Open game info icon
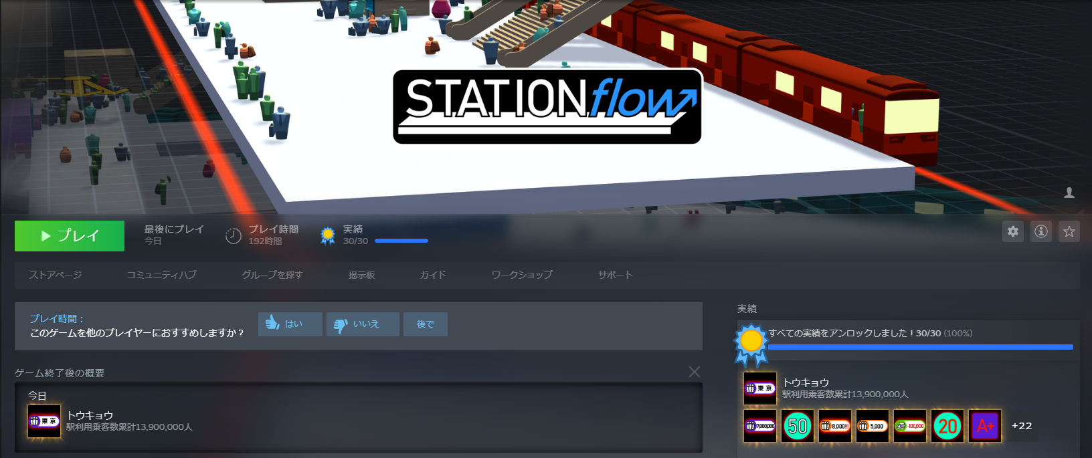1092x458 pixels. click(x=1041, y=231)
